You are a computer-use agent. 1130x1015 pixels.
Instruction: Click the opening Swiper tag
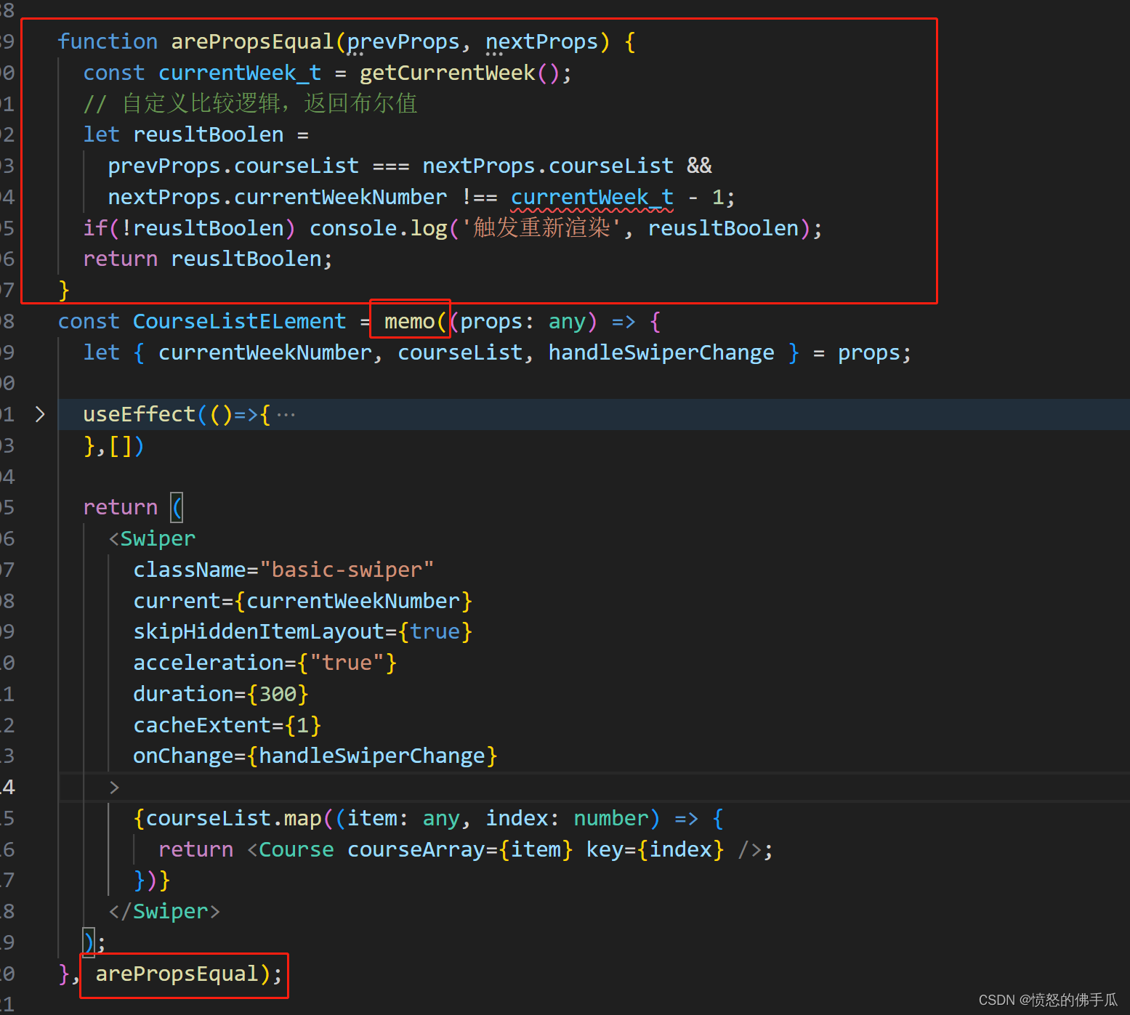pos(152,538)
